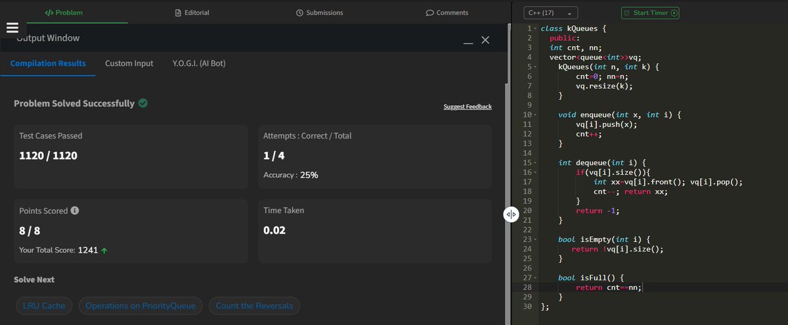The width and height of the screenshot is (788, 325).
Task: Click the code line 'vq.resize(k);'
Action: pyautogui.click(x=604, y=87)
